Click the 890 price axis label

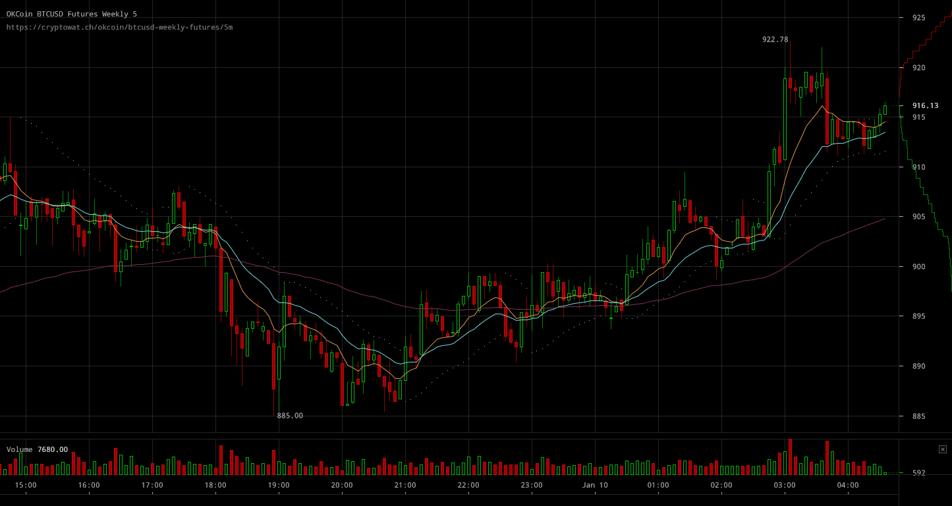coord(918,366)
